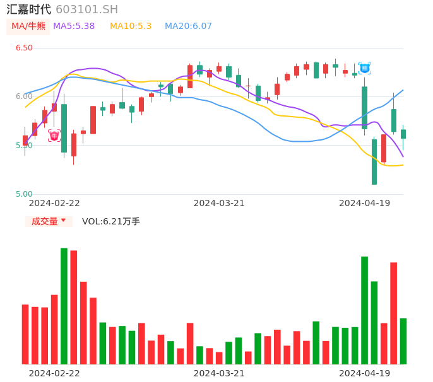Click the stock name 汇嘉时代
Screen dimensions: 433x382
click(x=29, y=9)
